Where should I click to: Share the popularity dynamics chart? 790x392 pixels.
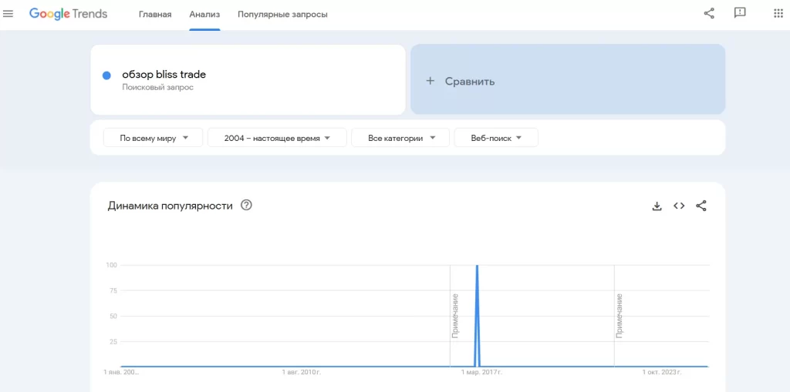tap(701, 206)
